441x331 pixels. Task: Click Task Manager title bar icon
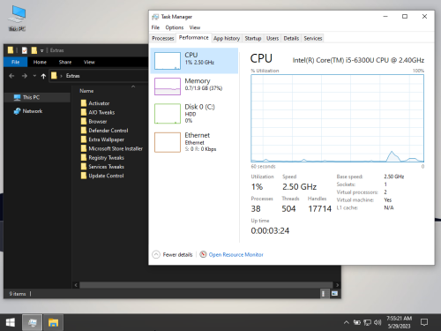[x=155, y=17]
